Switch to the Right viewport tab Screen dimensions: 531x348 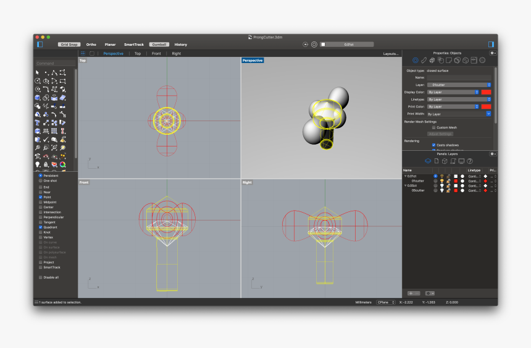pyautogui.click(x=176, y=54)
